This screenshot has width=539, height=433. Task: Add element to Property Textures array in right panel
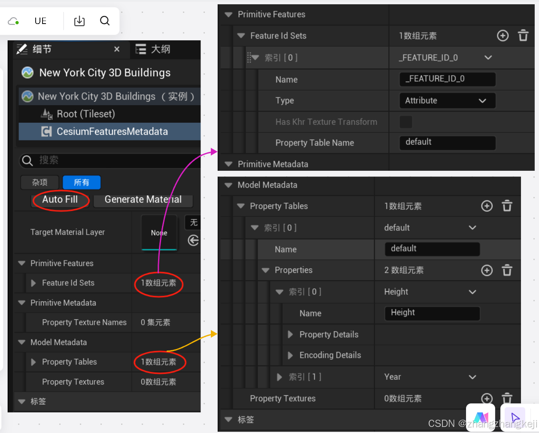pyautogui.click(x=487, y=398)
